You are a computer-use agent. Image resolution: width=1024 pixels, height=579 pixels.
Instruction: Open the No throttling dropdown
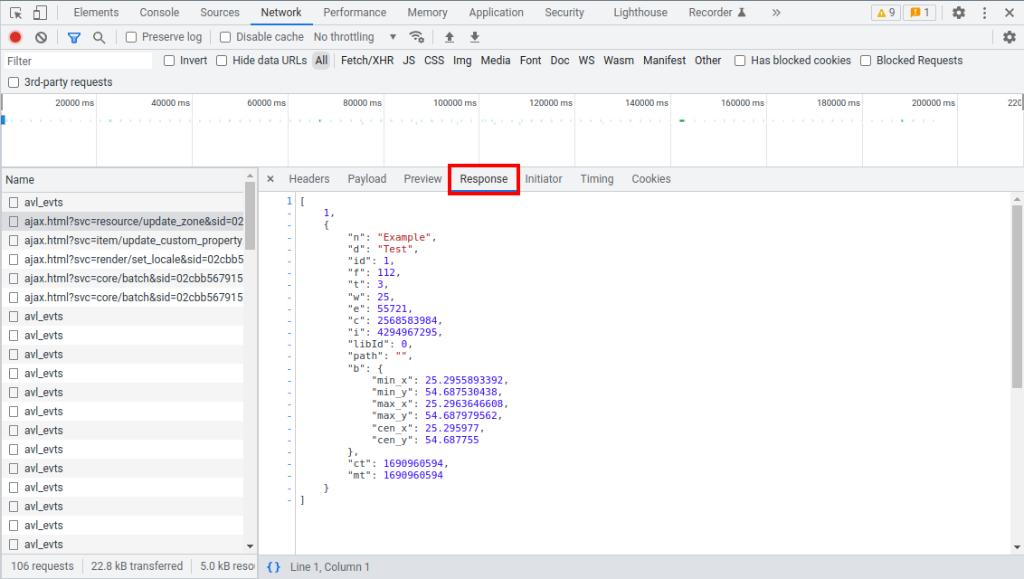click(355, 37)
